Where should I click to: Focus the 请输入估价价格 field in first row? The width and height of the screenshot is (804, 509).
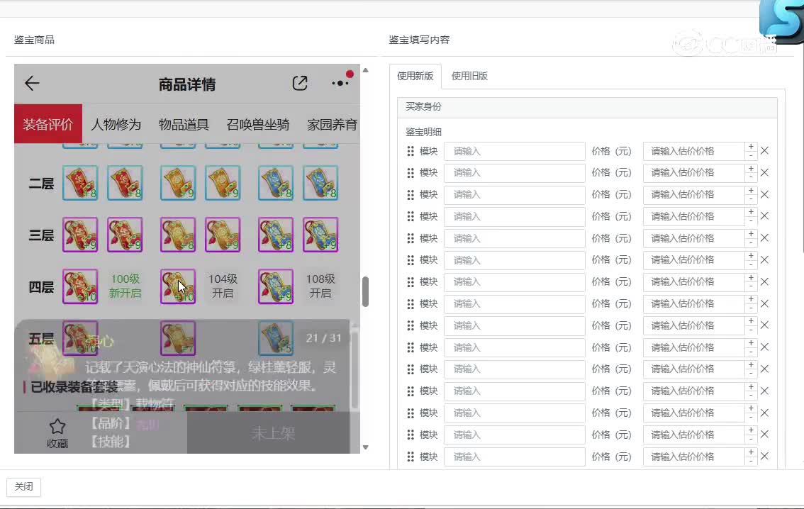pos(693,151)
